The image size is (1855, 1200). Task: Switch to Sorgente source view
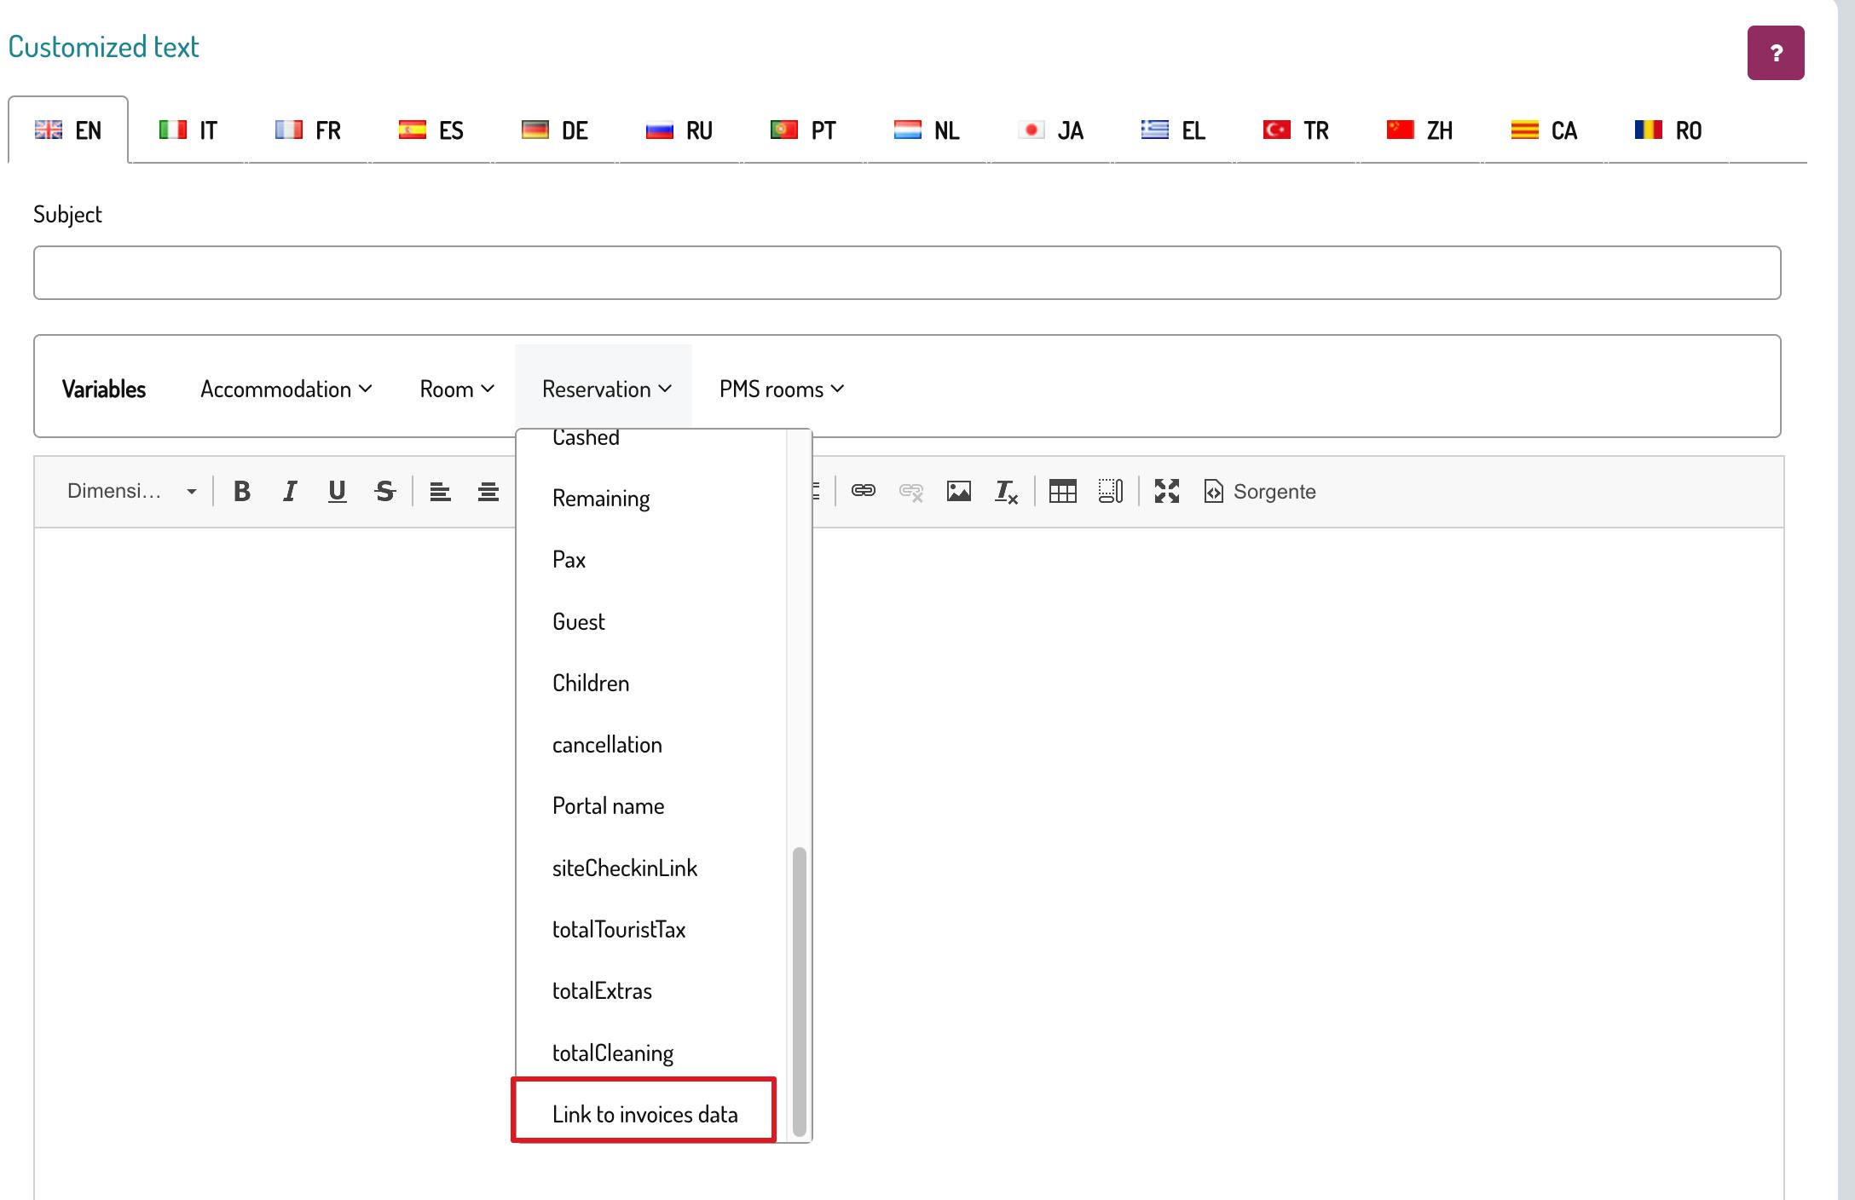(1260, 491)
